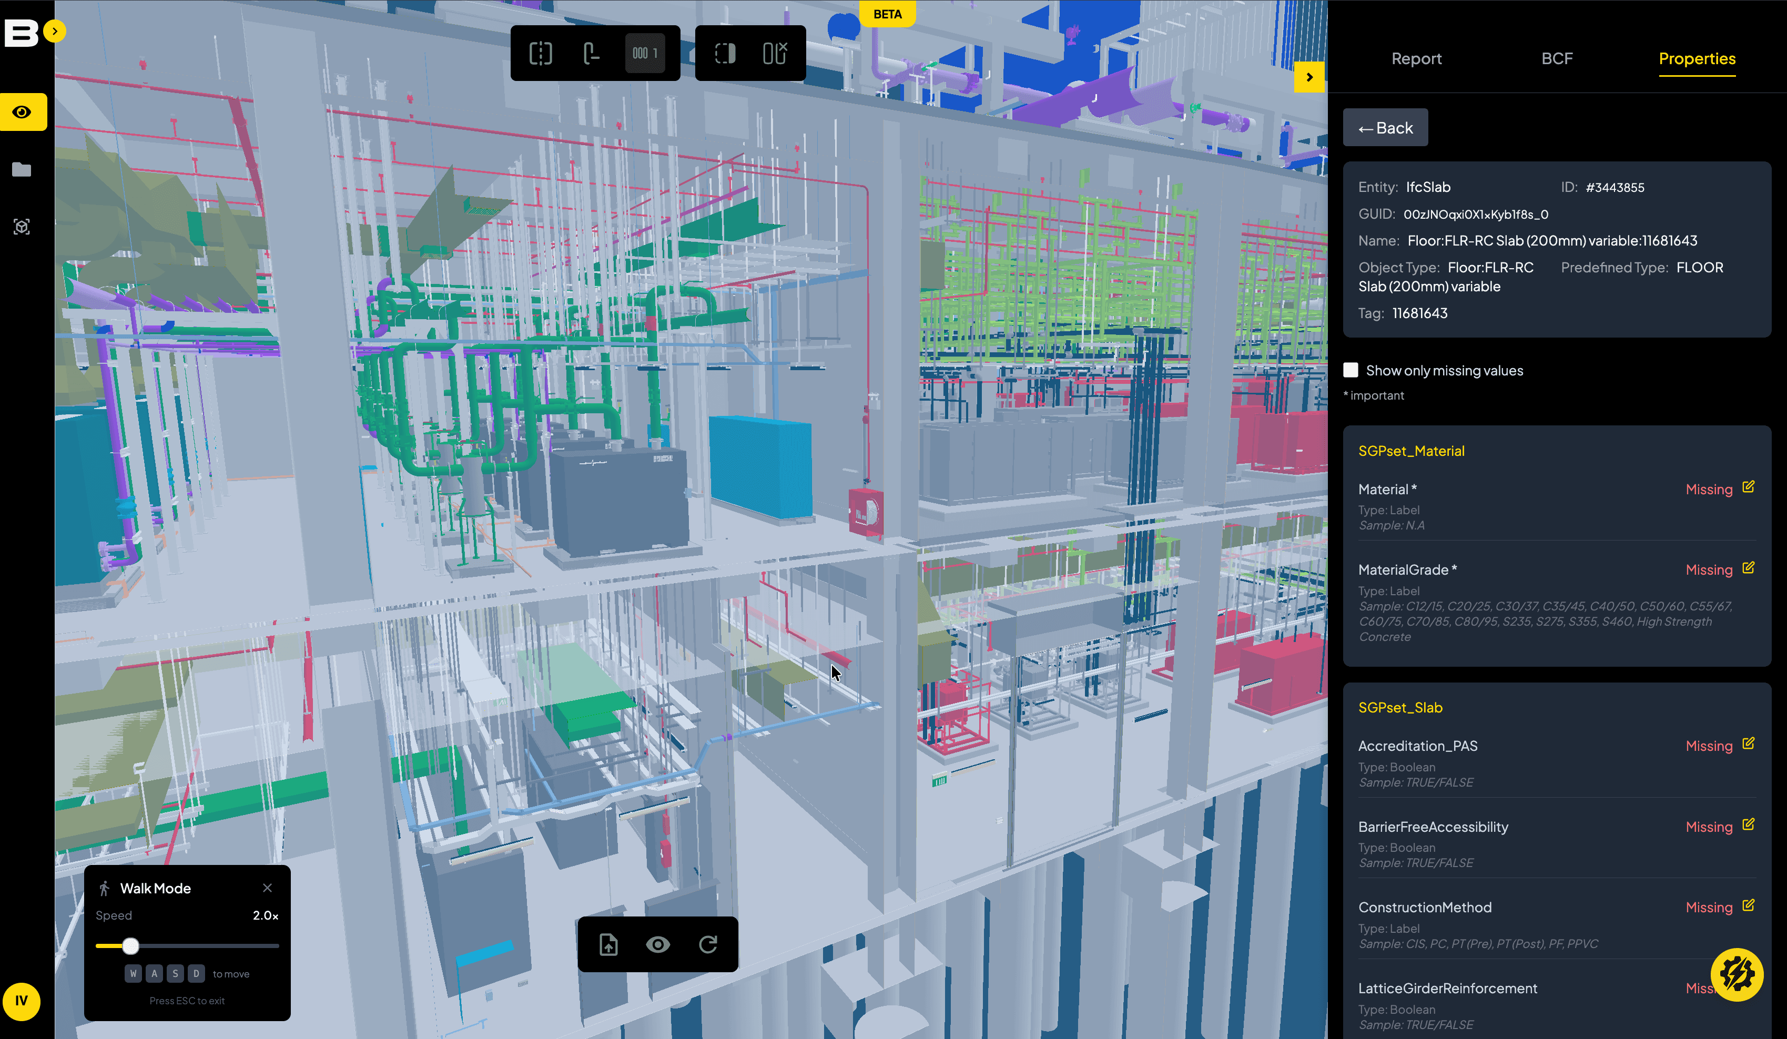Click the half-shaded dashed box toolbar icon
The height and width of the screenshot is (1039, 1787).
tap(725, 53)
